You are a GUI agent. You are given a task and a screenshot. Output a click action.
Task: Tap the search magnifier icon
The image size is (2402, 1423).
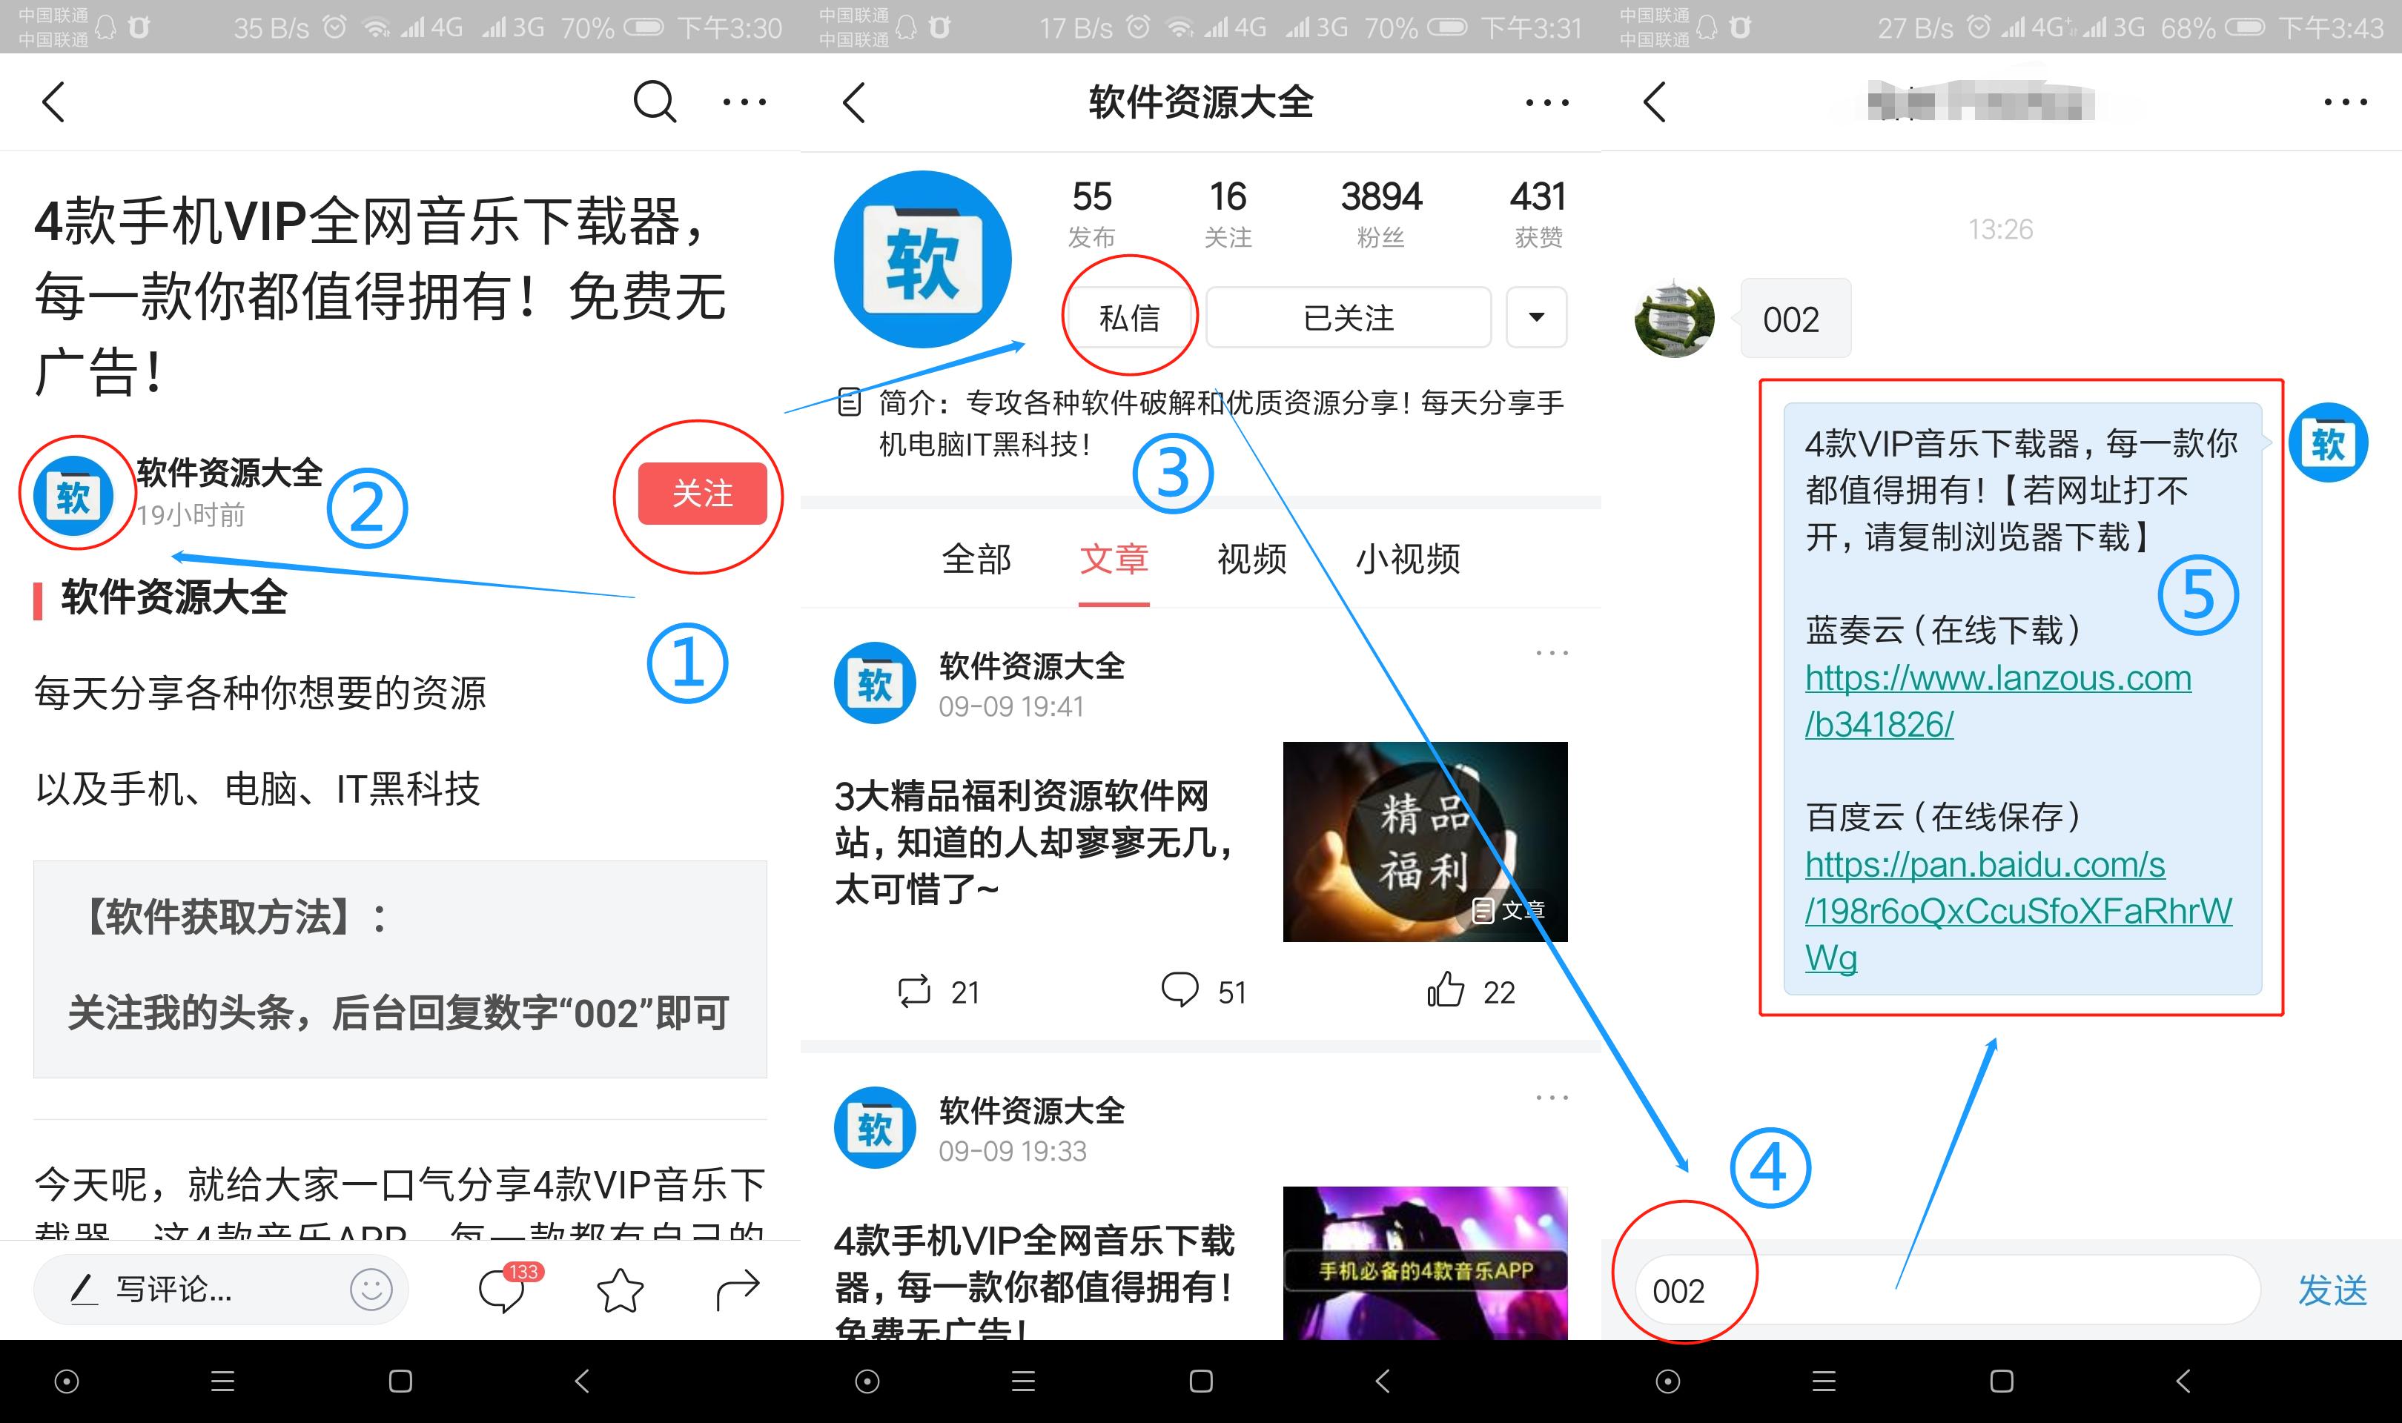tap(655, 101)
